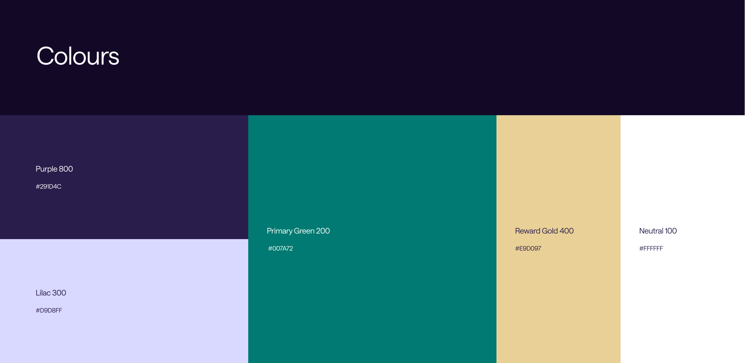Click hex code #291D4C
745x363 pixels.
[49, 187]
